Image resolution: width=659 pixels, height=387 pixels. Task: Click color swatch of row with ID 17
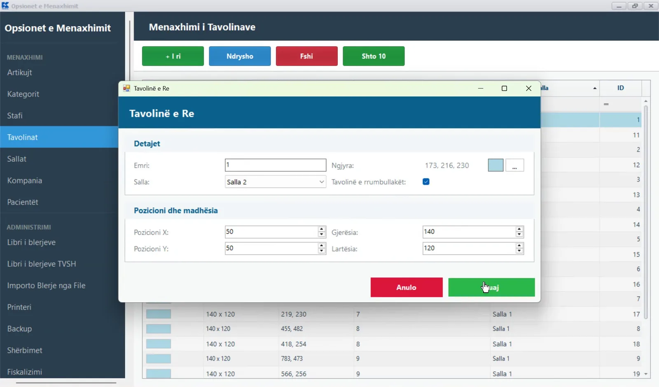coord(159,314)
